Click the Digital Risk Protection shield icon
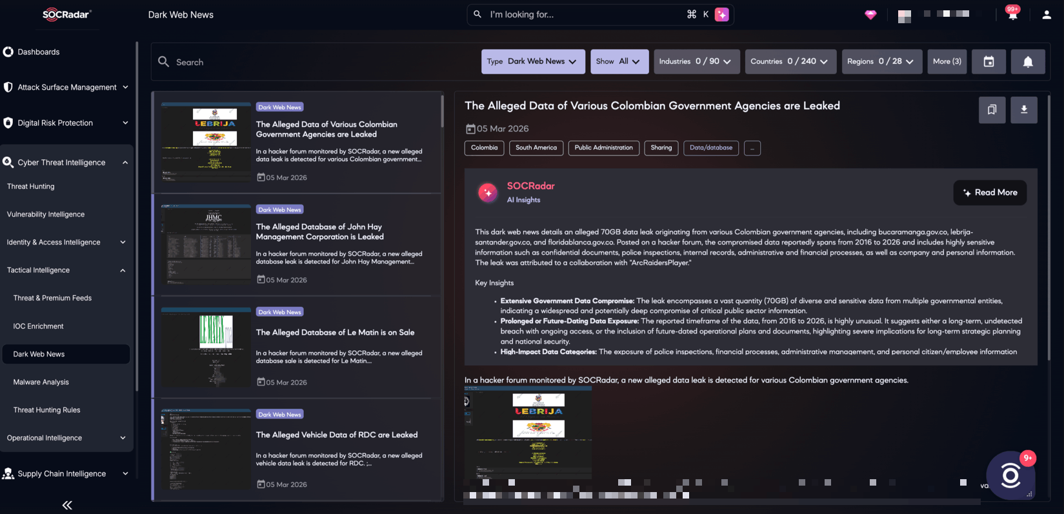 tap(8, 123)
